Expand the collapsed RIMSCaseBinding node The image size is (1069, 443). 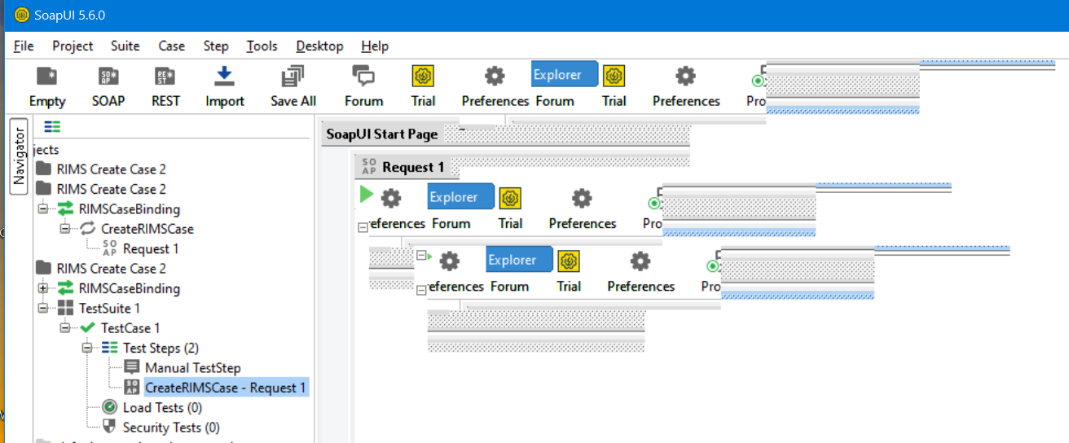(x=43, y=288)
